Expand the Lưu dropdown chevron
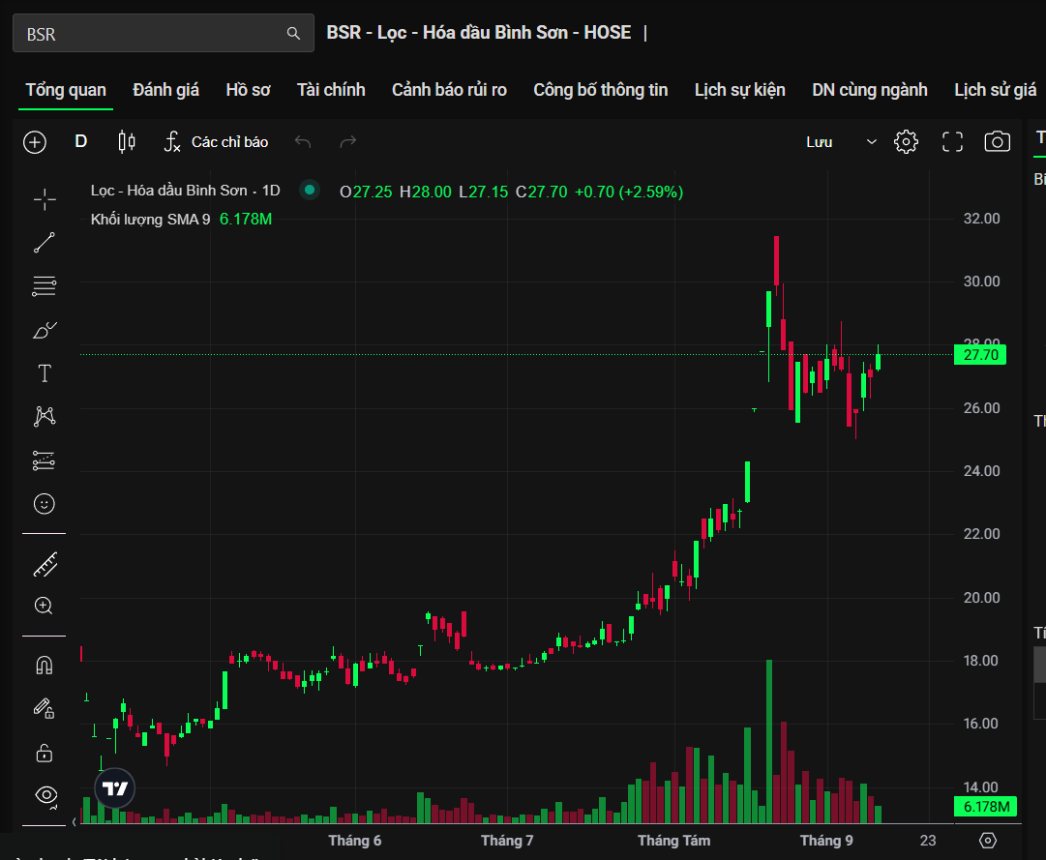Image resolution: width=1046 pixels, height=860 pixels. point(871,142)
